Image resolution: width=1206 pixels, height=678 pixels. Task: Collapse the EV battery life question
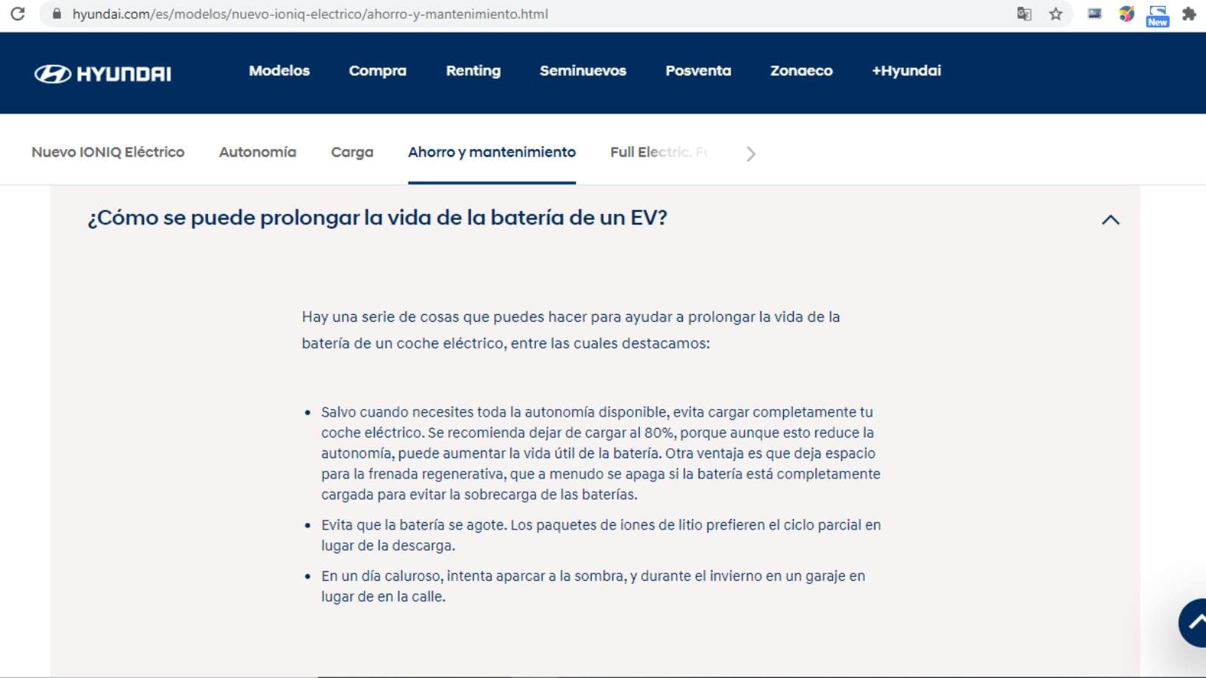click(x=1110, y=220)
